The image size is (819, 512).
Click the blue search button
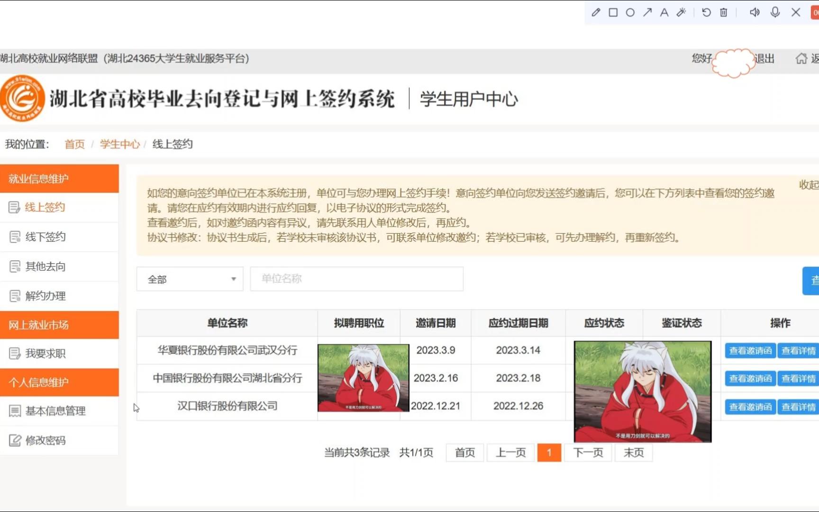pyautogui.click(x=811, y=281)
